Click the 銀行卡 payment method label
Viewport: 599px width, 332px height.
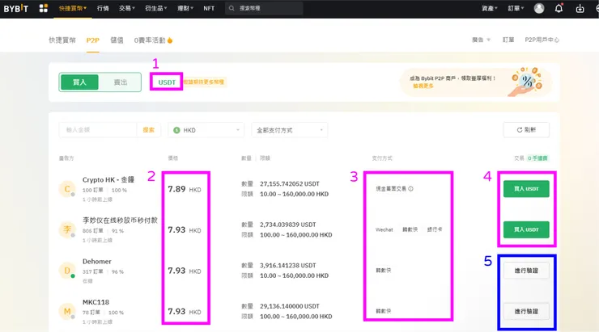[435, 229]
